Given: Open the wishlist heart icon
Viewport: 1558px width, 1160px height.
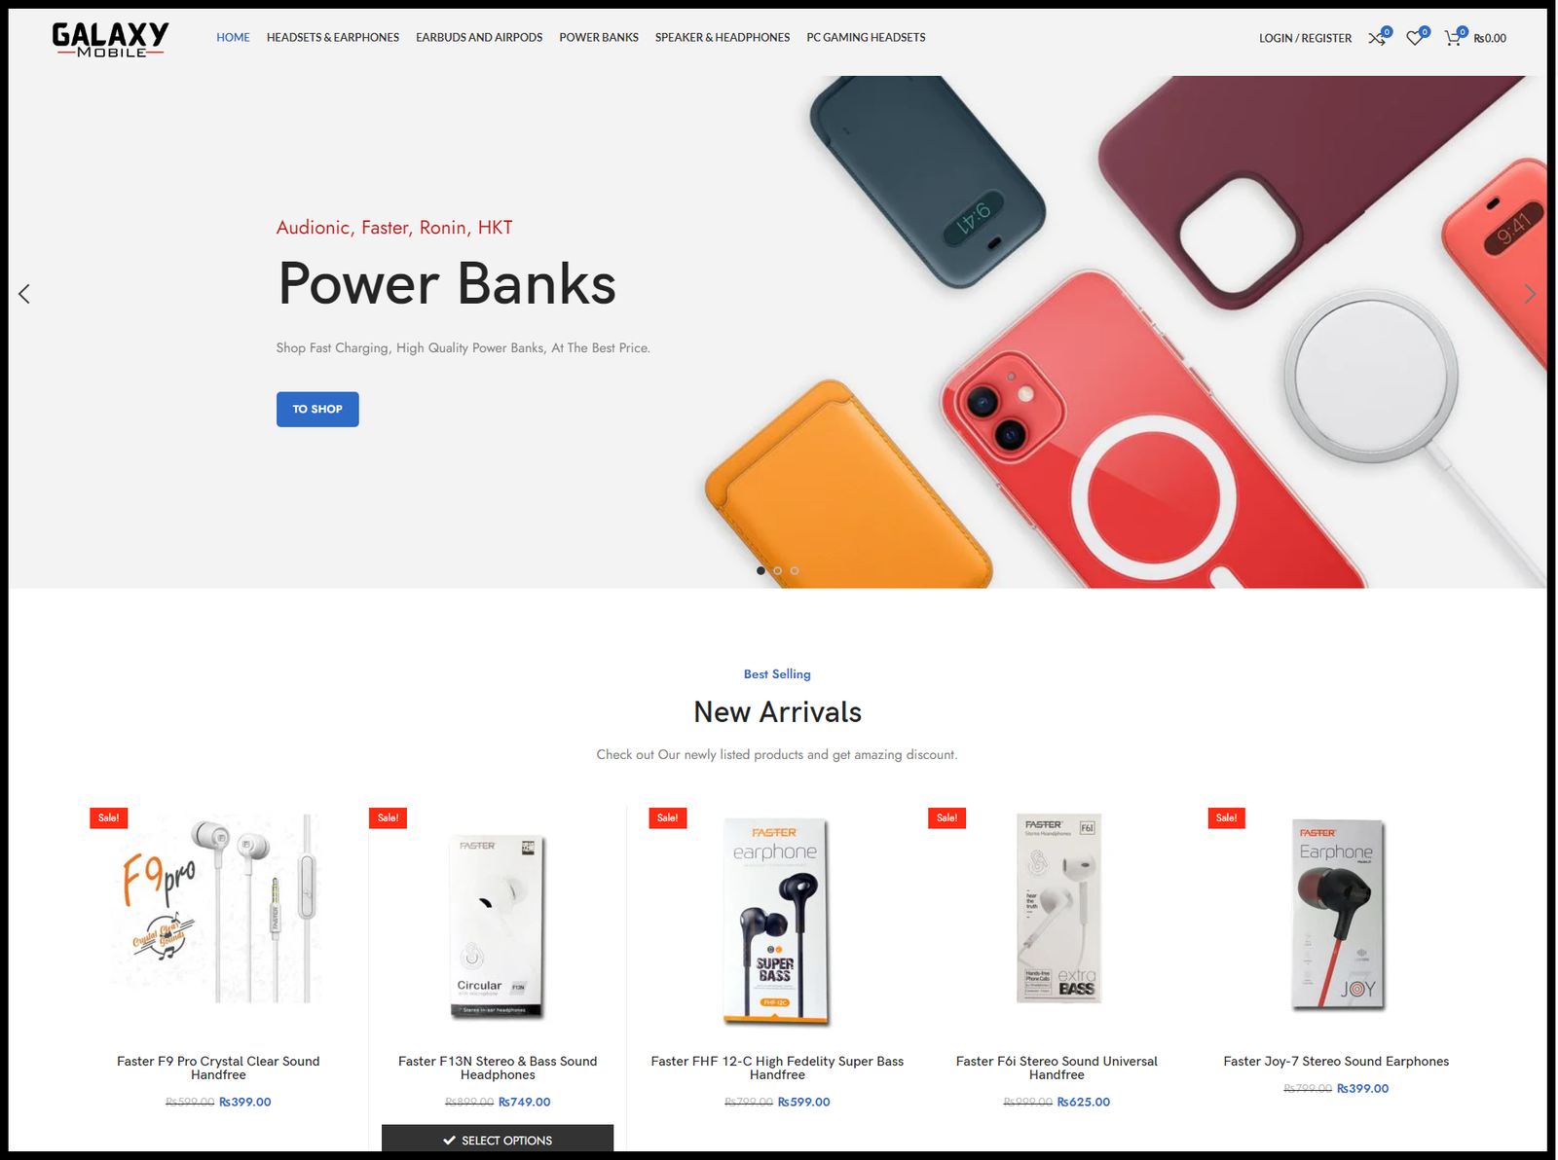Looking at the screenshot, I should pos(1415,38).
